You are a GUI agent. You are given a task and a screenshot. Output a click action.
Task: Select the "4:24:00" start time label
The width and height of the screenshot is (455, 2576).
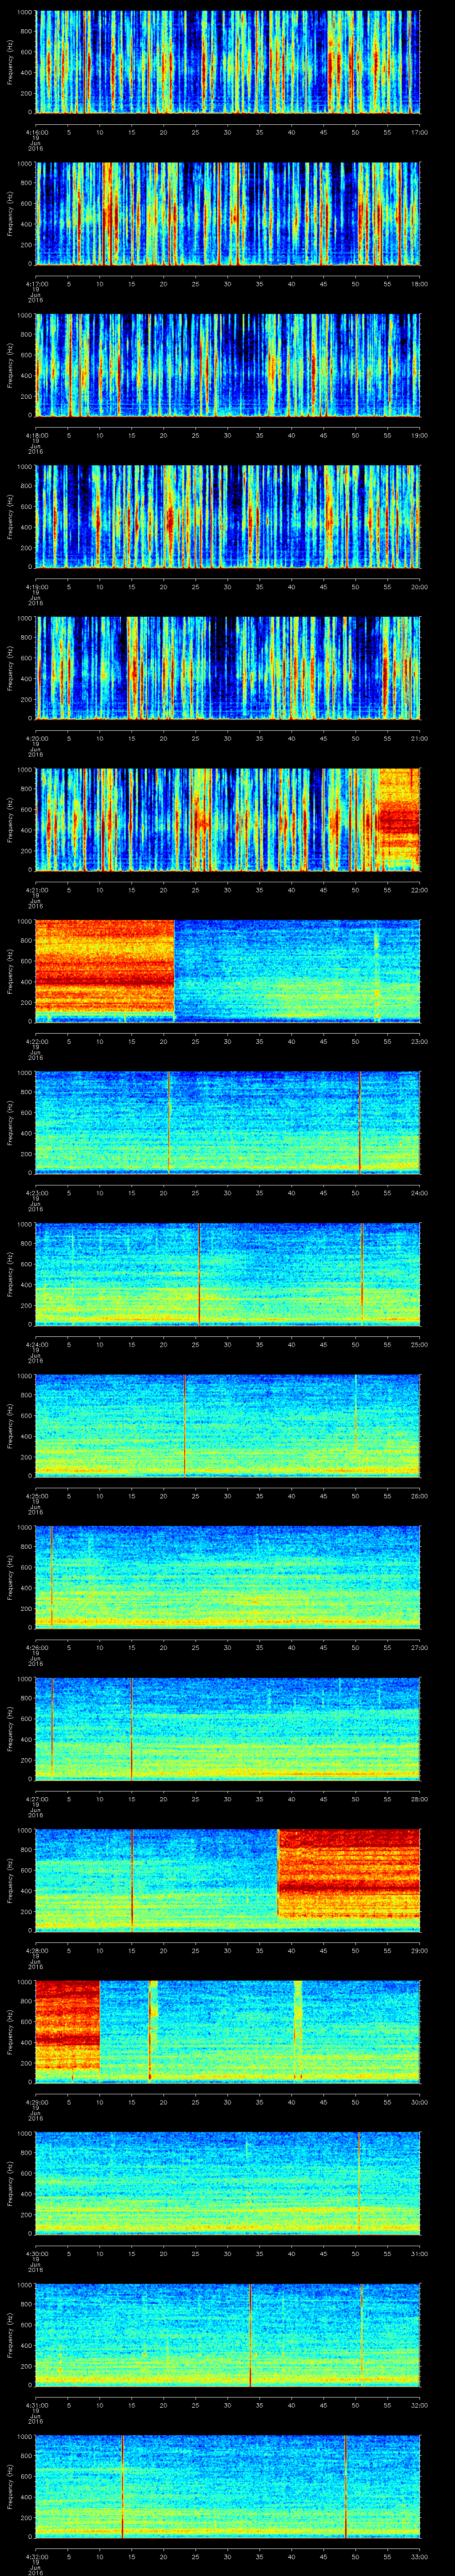point(36,1344)
